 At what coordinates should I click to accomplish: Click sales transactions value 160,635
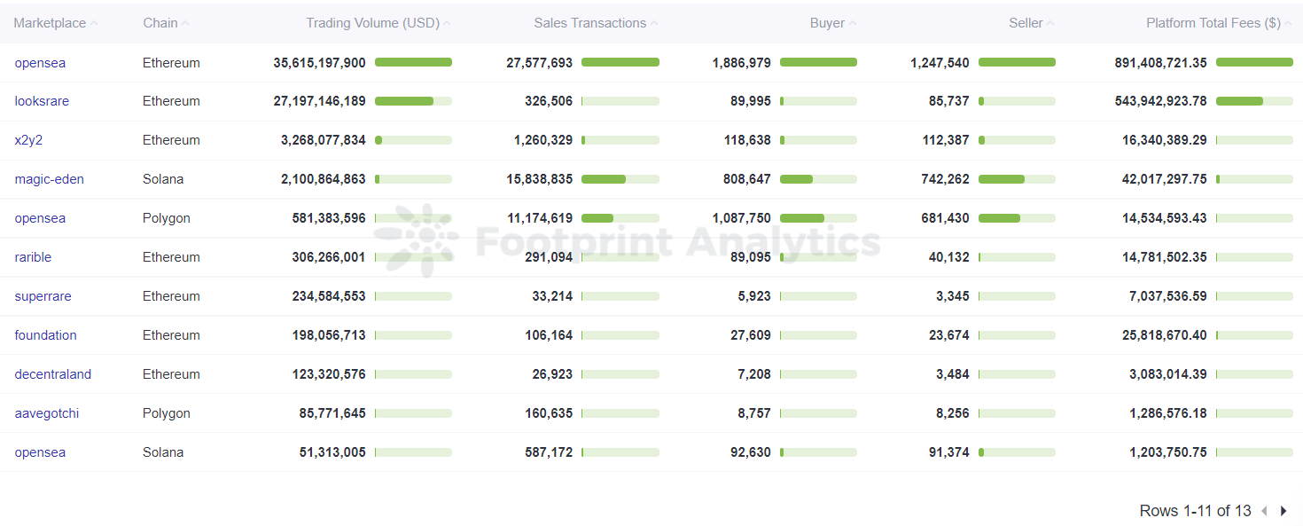549,413
